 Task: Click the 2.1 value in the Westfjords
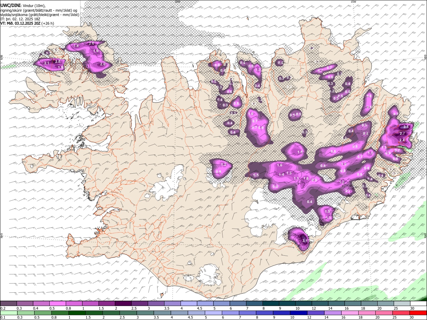pos(47,63)
